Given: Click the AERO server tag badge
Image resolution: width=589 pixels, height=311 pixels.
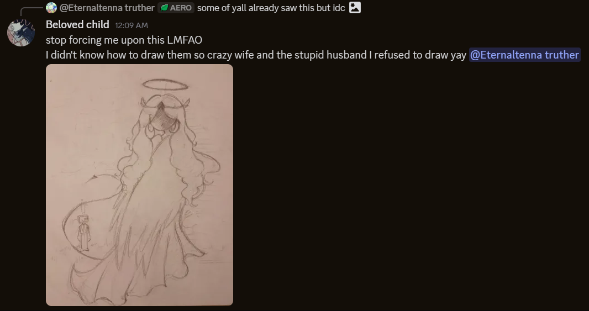Looking at the screenshot, I should [176, 8].
